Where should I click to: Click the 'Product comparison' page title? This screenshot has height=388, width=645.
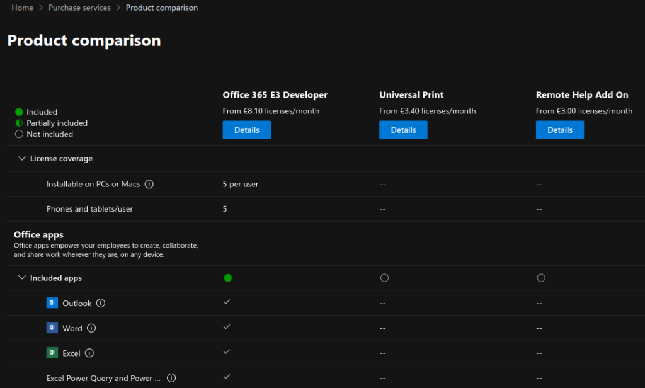pyautogui.click(x=84, y=40)
